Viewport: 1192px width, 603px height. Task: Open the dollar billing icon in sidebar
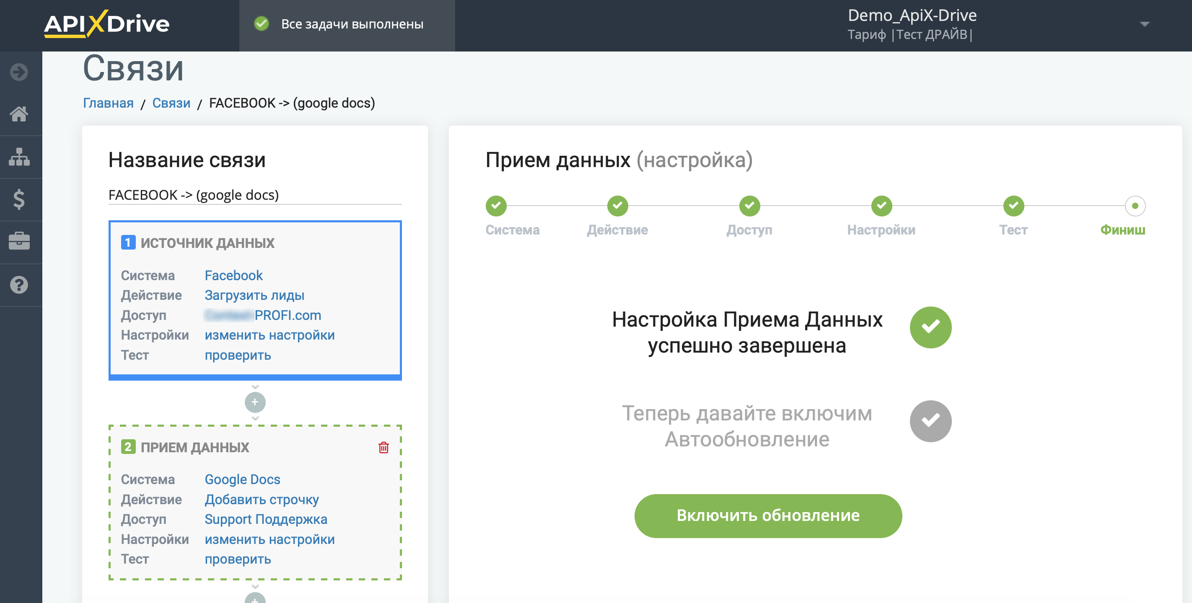pos(19,199)
